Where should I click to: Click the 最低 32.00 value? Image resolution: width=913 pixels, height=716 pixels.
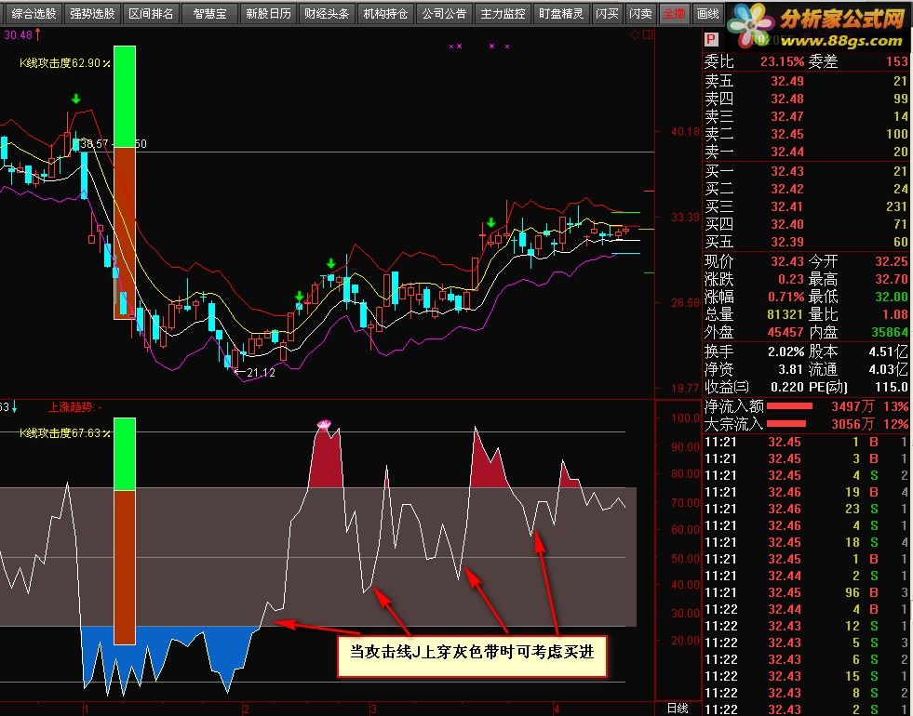(891, 297)
